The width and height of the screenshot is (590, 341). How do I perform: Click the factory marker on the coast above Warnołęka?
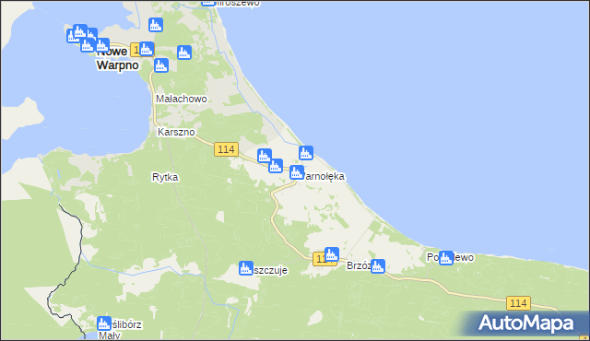pyautogui.click(x=306, y=153)
